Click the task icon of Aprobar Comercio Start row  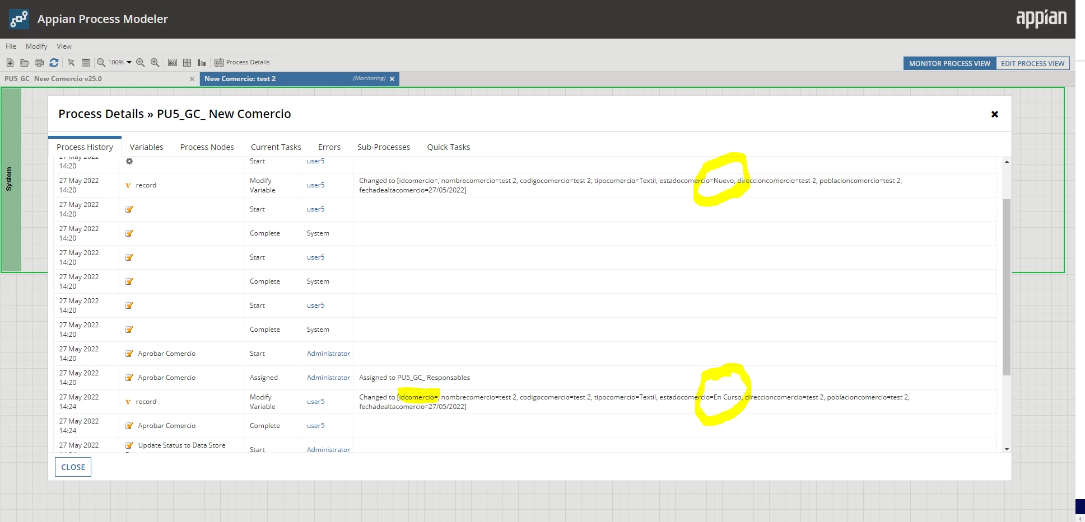coord(129,354)
